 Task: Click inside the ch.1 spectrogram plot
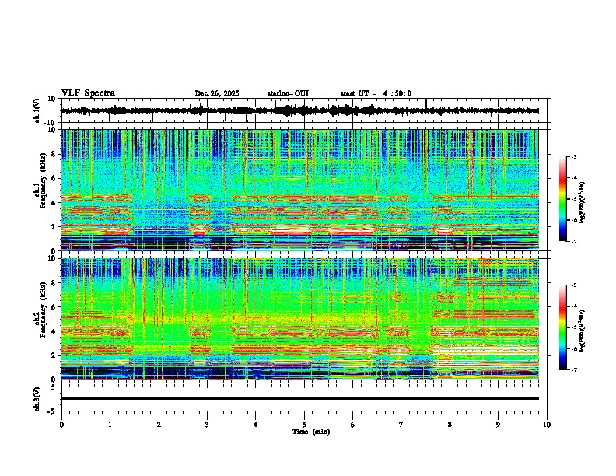(300, 190)
